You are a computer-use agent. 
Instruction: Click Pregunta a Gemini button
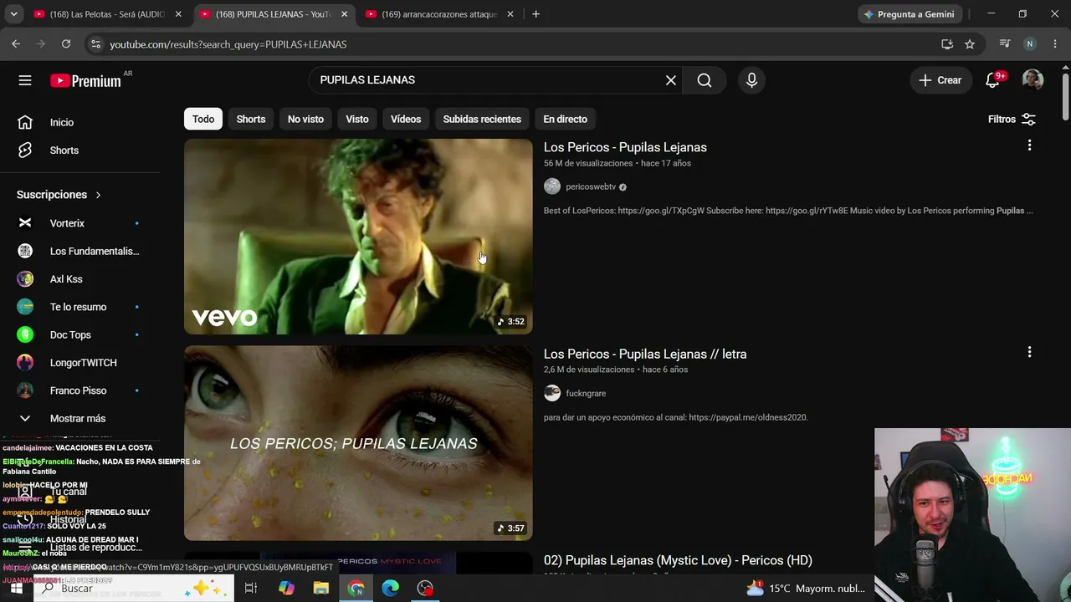[x=910, y=14]
